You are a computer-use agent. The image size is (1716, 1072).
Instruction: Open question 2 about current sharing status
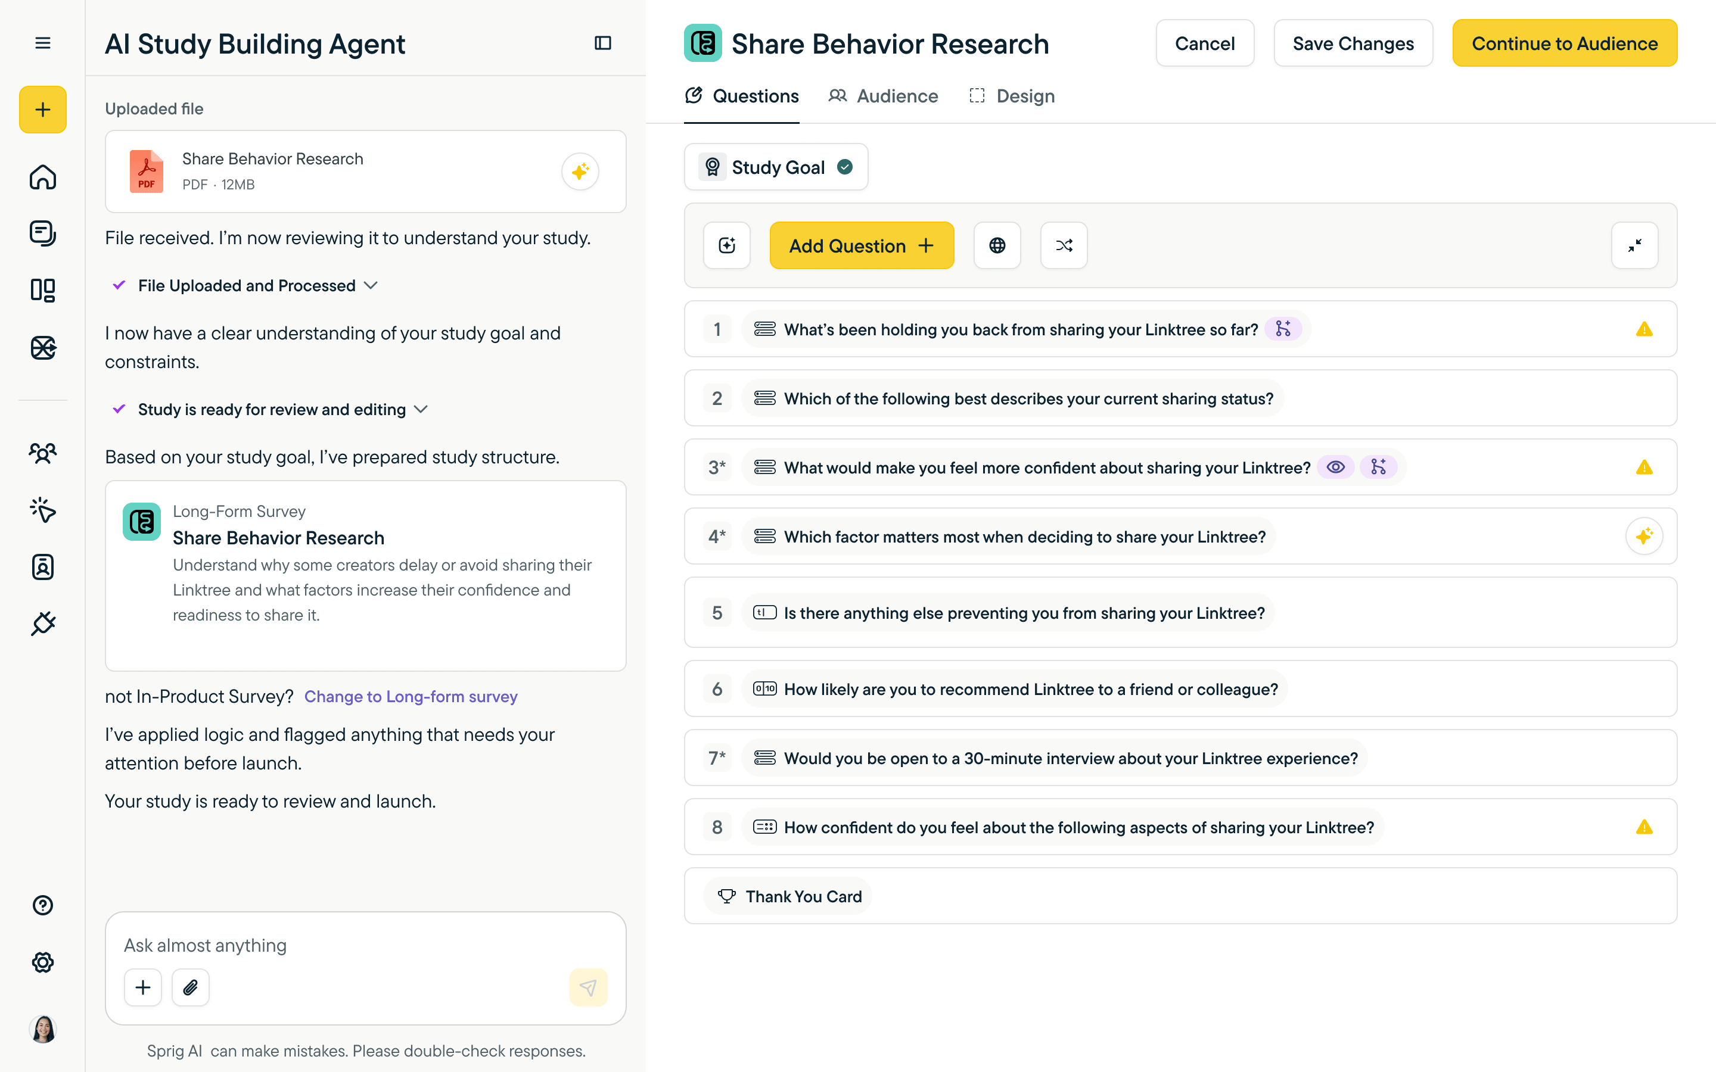point(1180,398)
